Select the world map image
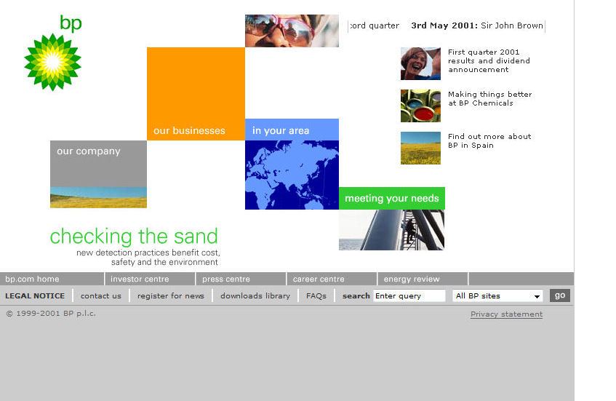This screenshot has height=401, width=616. coord(292,175)
